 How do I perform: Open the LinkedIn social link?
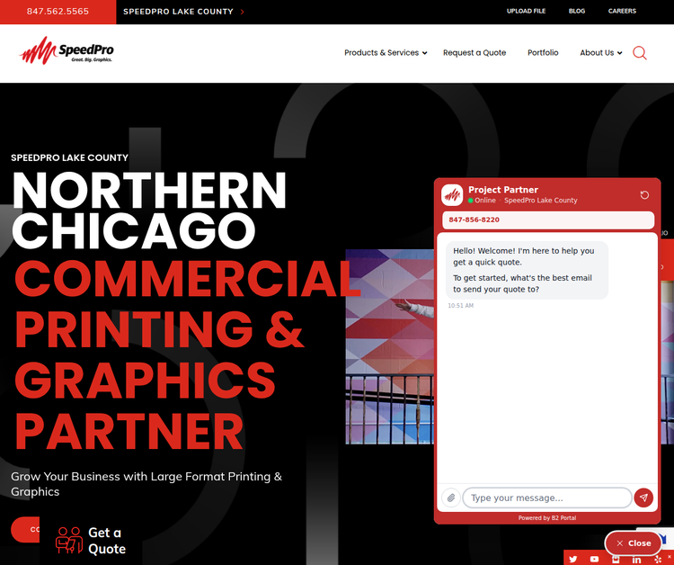[636, 560]
